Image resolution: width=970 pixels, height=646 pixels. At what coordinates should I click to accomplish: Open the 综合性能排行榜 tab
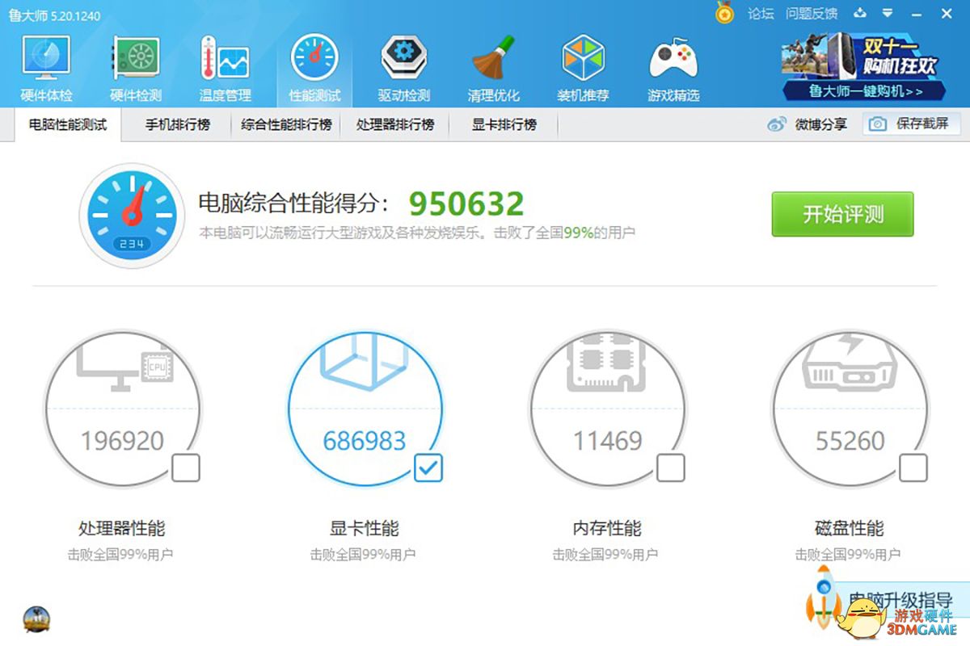[286, 124]
